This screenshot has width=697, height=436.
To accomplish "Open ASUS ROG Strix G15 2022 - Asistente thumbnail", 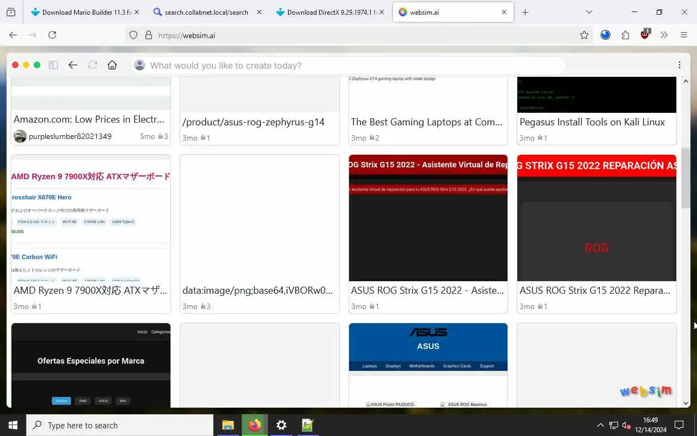I will (x=428, y=218).
